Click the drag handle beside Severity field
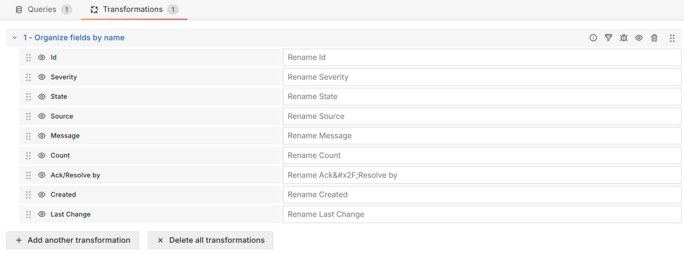 (28, 77)
